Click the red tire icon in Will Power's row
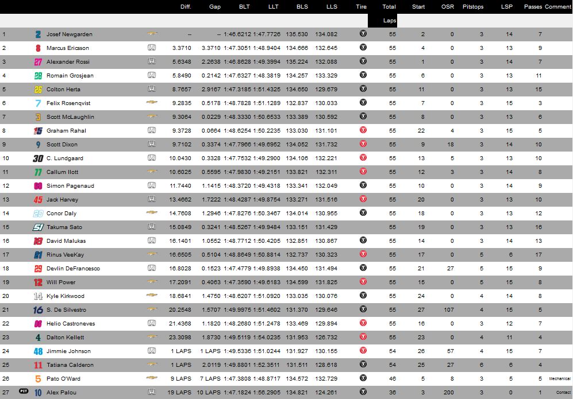This screenshot has height=399, width=573. [x=363, y=282]
